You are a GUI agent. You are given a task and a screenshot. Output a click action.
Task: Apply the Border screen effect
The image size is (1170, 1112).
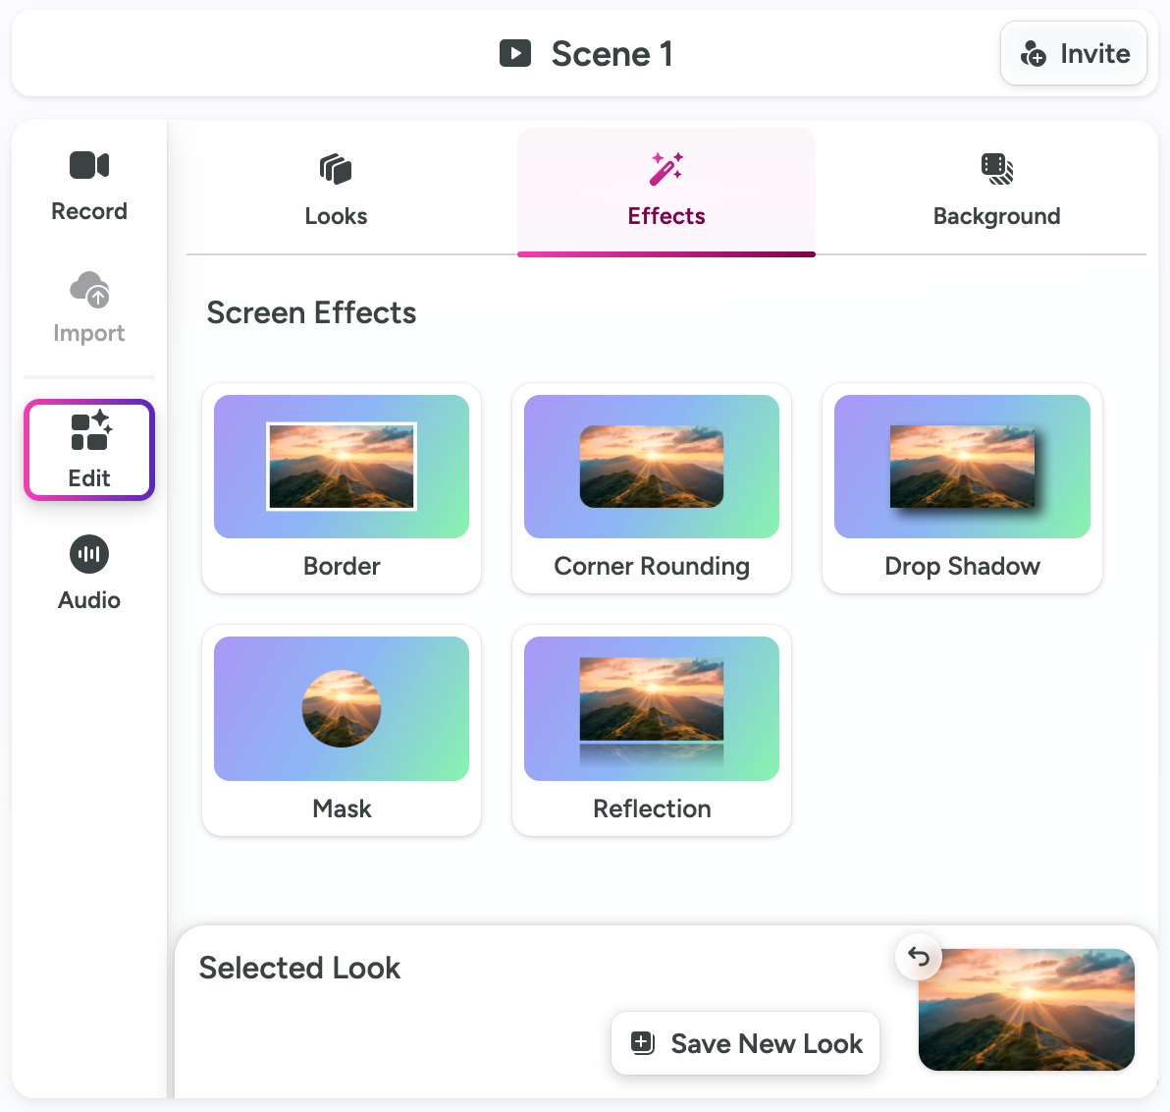[341, 488]
